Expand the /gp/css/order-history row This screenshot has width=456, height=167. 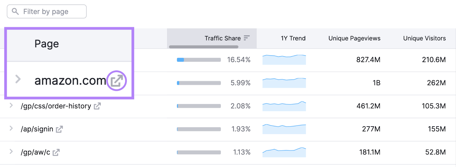point(11,105)
